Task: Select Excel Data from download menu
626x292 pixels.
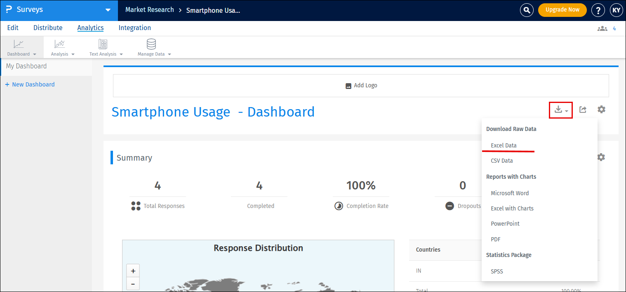Action: 504,145
